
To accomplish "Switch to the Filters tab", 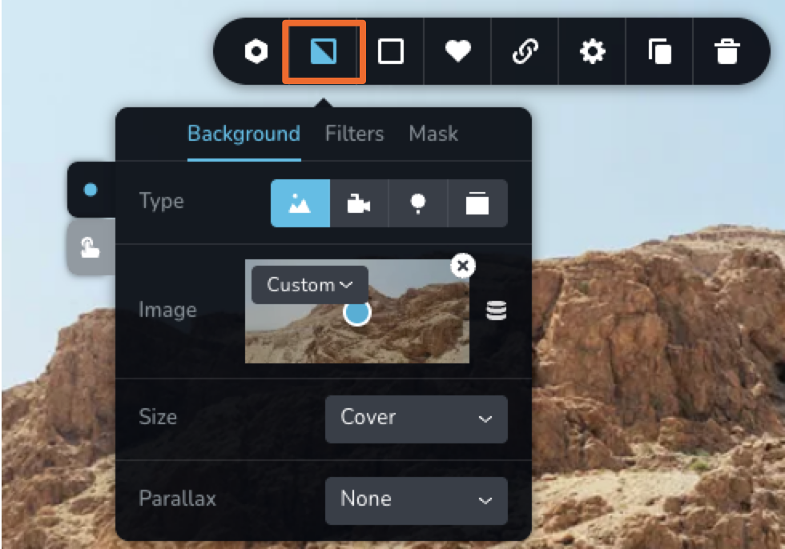I will point(354,134).
